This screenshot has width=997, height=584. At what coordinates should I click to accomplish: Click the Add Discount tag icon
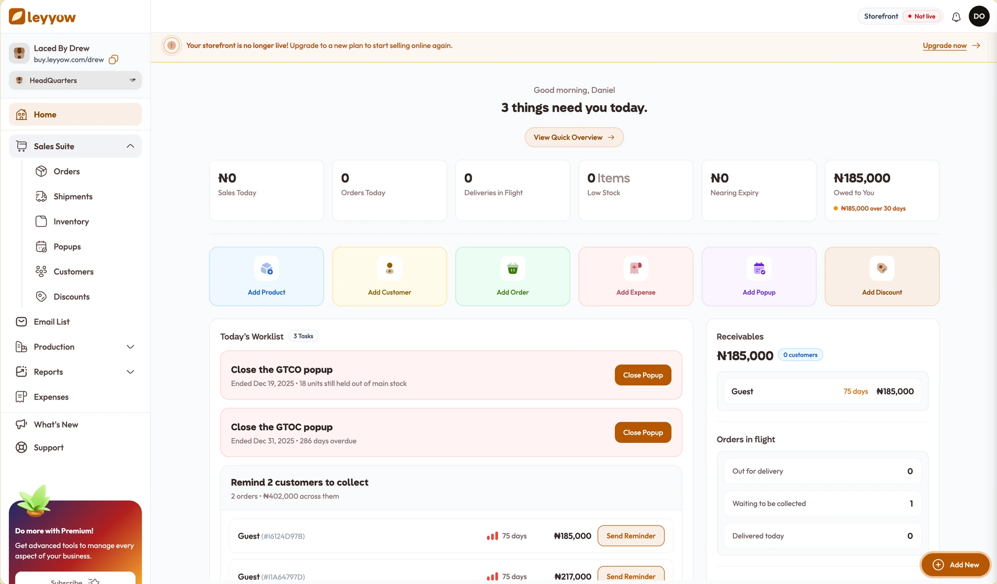point(882,269)
